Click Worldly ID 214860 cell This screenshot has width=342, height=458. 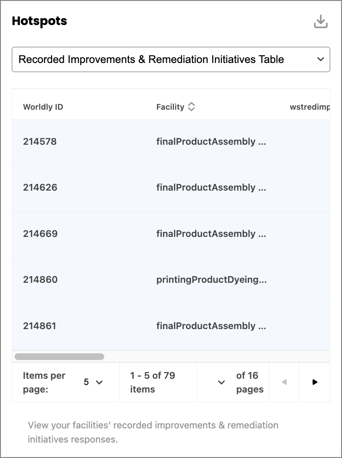[x=40, y=279]
